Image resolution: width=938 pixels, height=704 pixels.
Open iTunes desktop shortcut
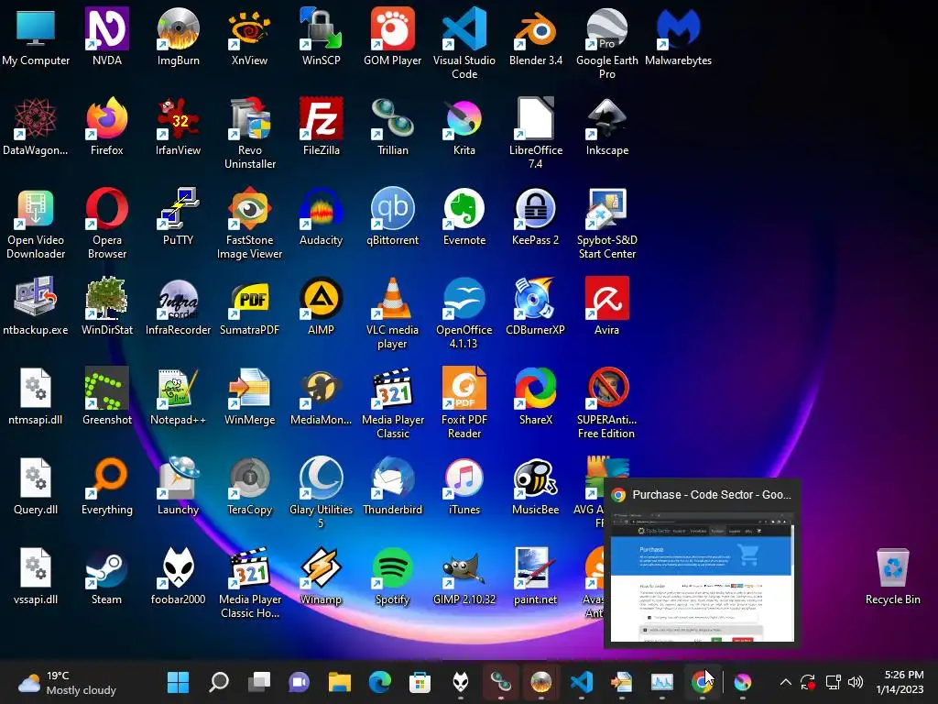[464, 486]
